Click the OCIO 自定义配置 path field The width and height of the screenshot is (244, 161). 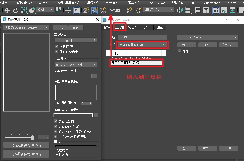tap(73, 115)
